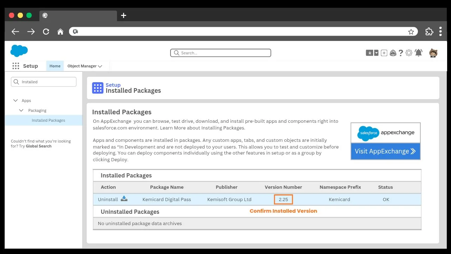Screen dimensions: 451x254
Task: Collapse the Apps tree node
Action: click(x=16, y=101)
